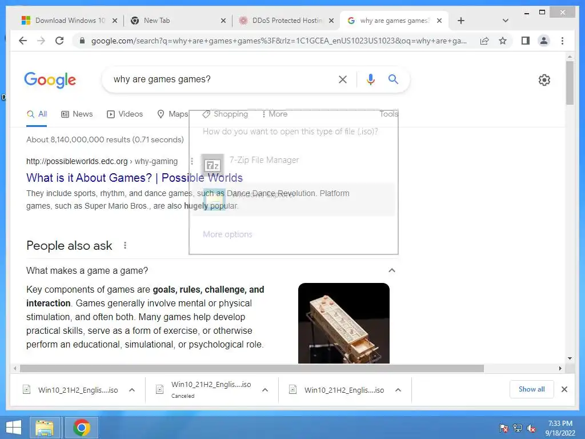Click 'About 8,140,000,000 results' text
Screen dimensions: 585x439
click(105, 139)
